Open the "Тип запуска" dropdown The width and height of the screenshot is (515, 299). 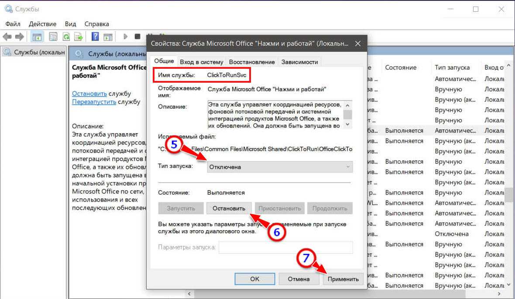pos(279,167)
